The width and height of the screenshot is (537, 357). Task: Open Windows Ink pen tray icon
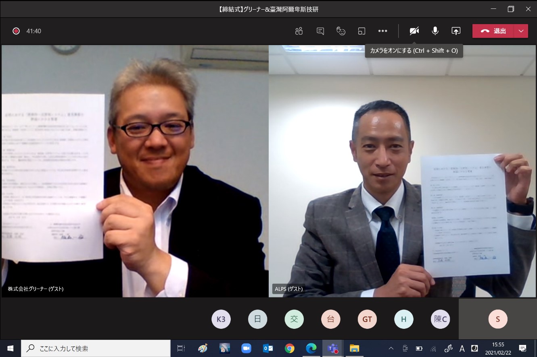(x=448, y=348)
